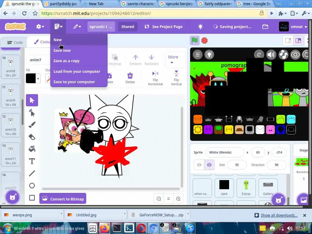
Task: Select the Text tool
Action: click(32, 161)
